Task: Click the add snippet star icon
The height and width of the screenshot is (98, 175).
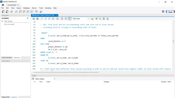Action: tap(92, 19)
